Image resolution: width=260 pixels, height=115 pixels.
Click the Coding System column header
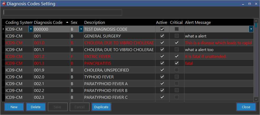coord(19,23)
